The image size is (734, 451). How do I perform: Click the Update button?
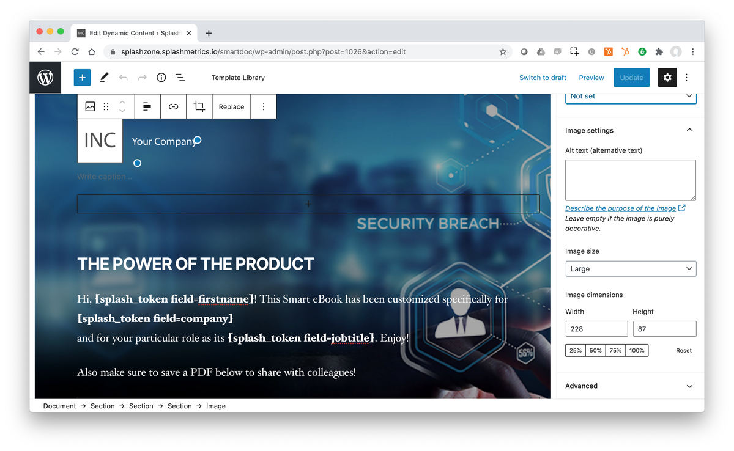[631, 78]
